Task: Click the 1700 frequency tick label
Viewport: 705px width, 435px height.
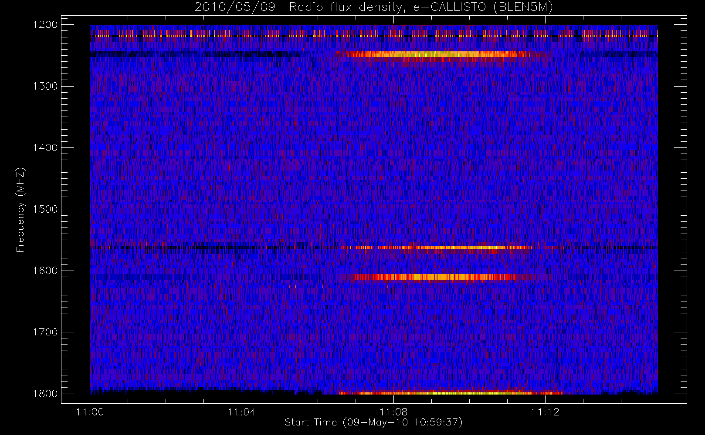Action: 45,332
